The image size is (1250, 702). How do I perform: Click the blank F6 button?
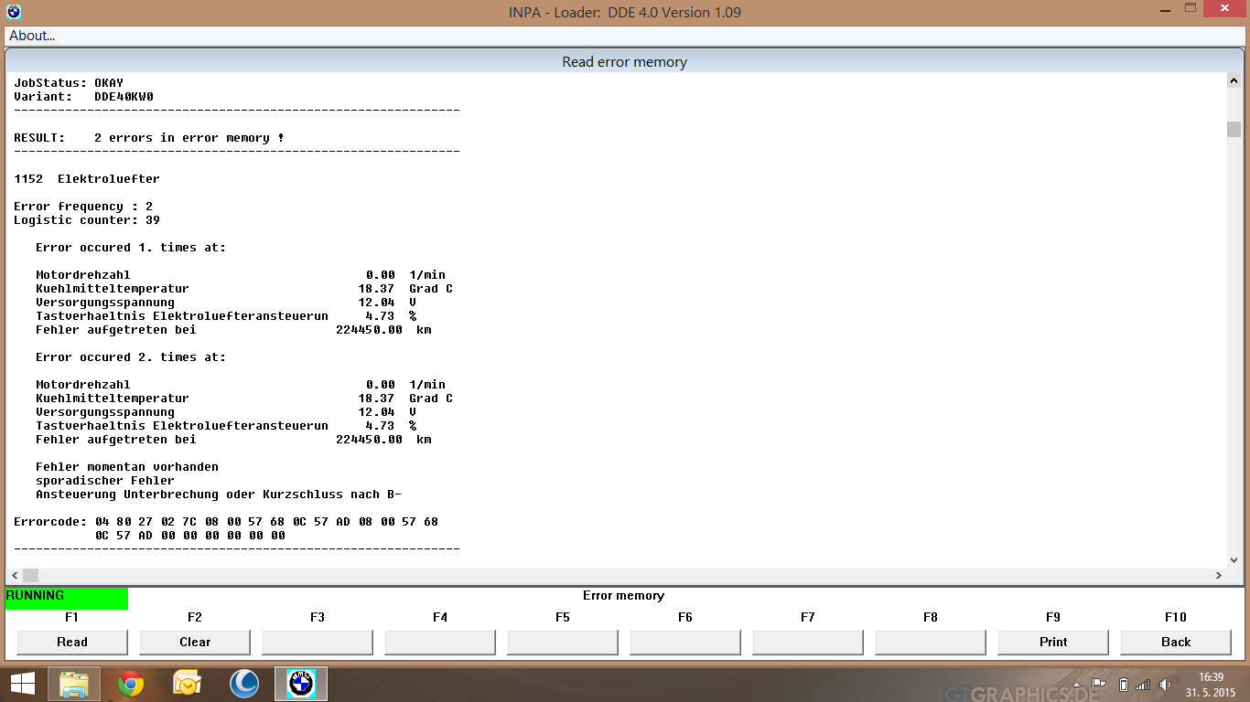[685, 642]
